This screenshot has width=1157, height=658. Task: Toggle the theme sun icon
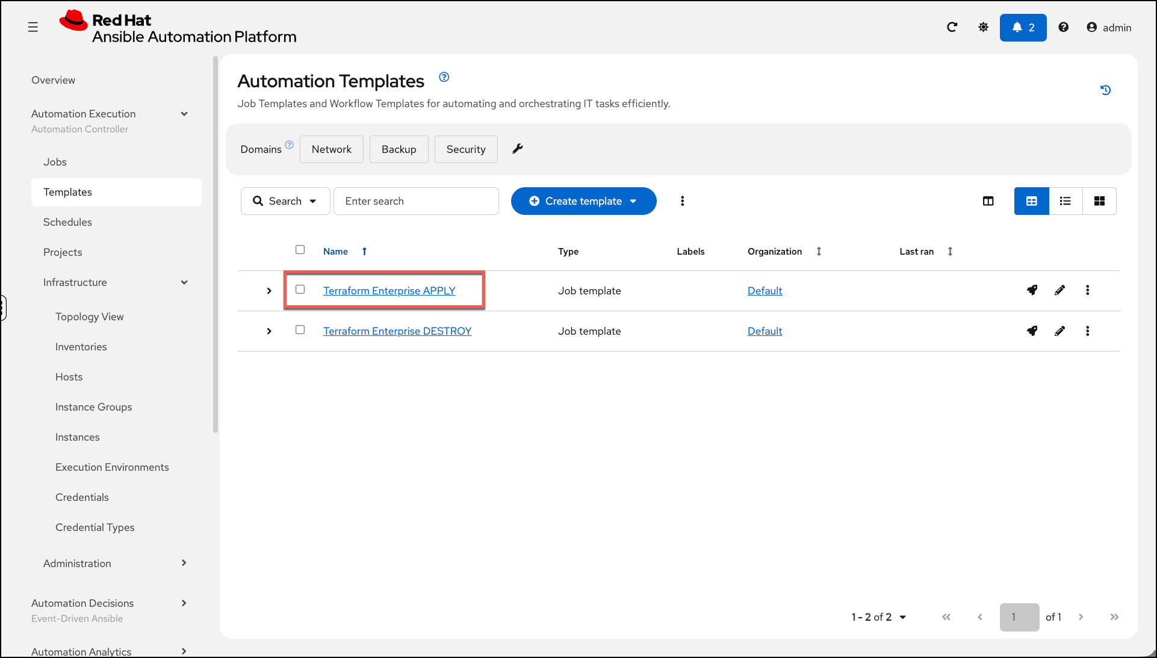click(983, 27)
